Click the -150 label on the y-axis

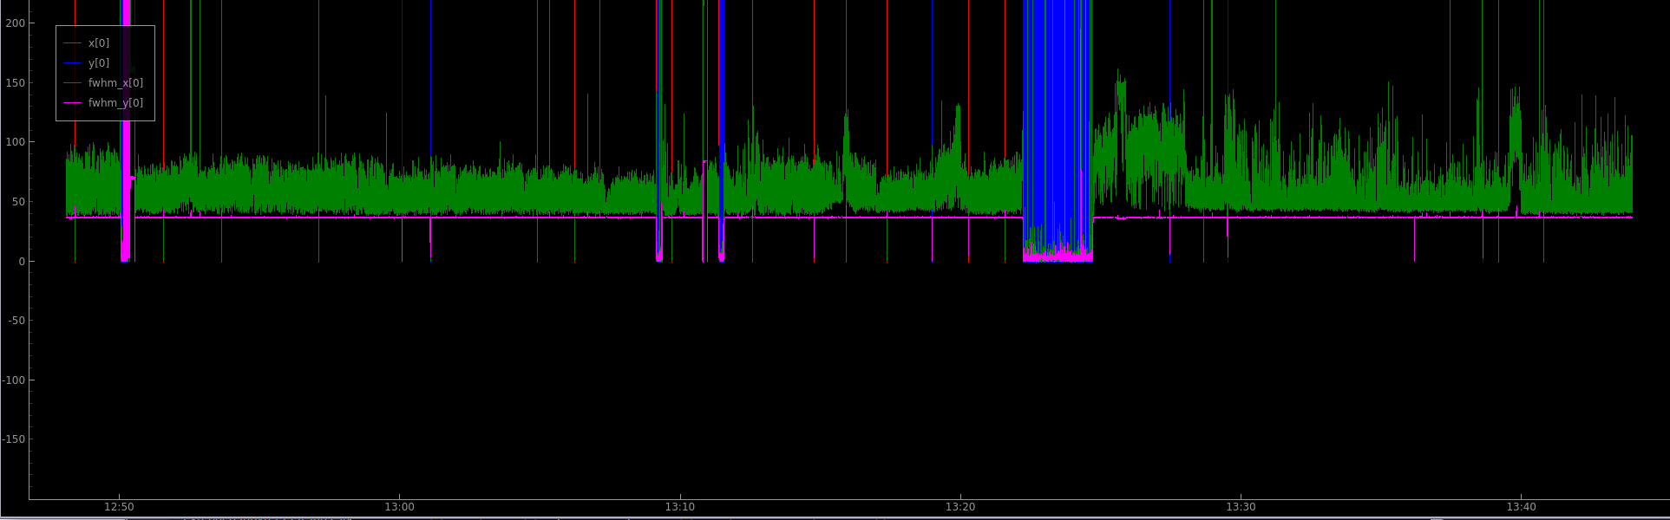click(13, 439)
